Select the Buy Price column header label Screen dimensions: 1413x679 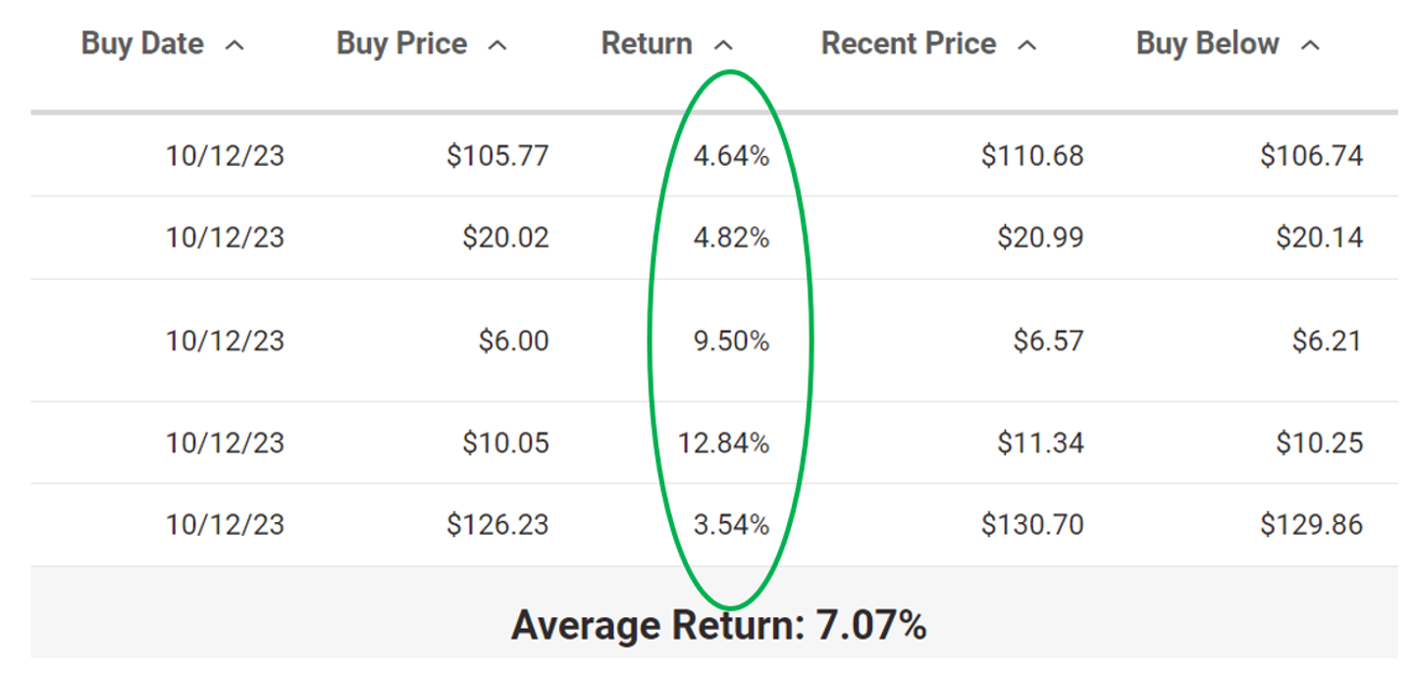pyautogui.click(x=401, y=44)
